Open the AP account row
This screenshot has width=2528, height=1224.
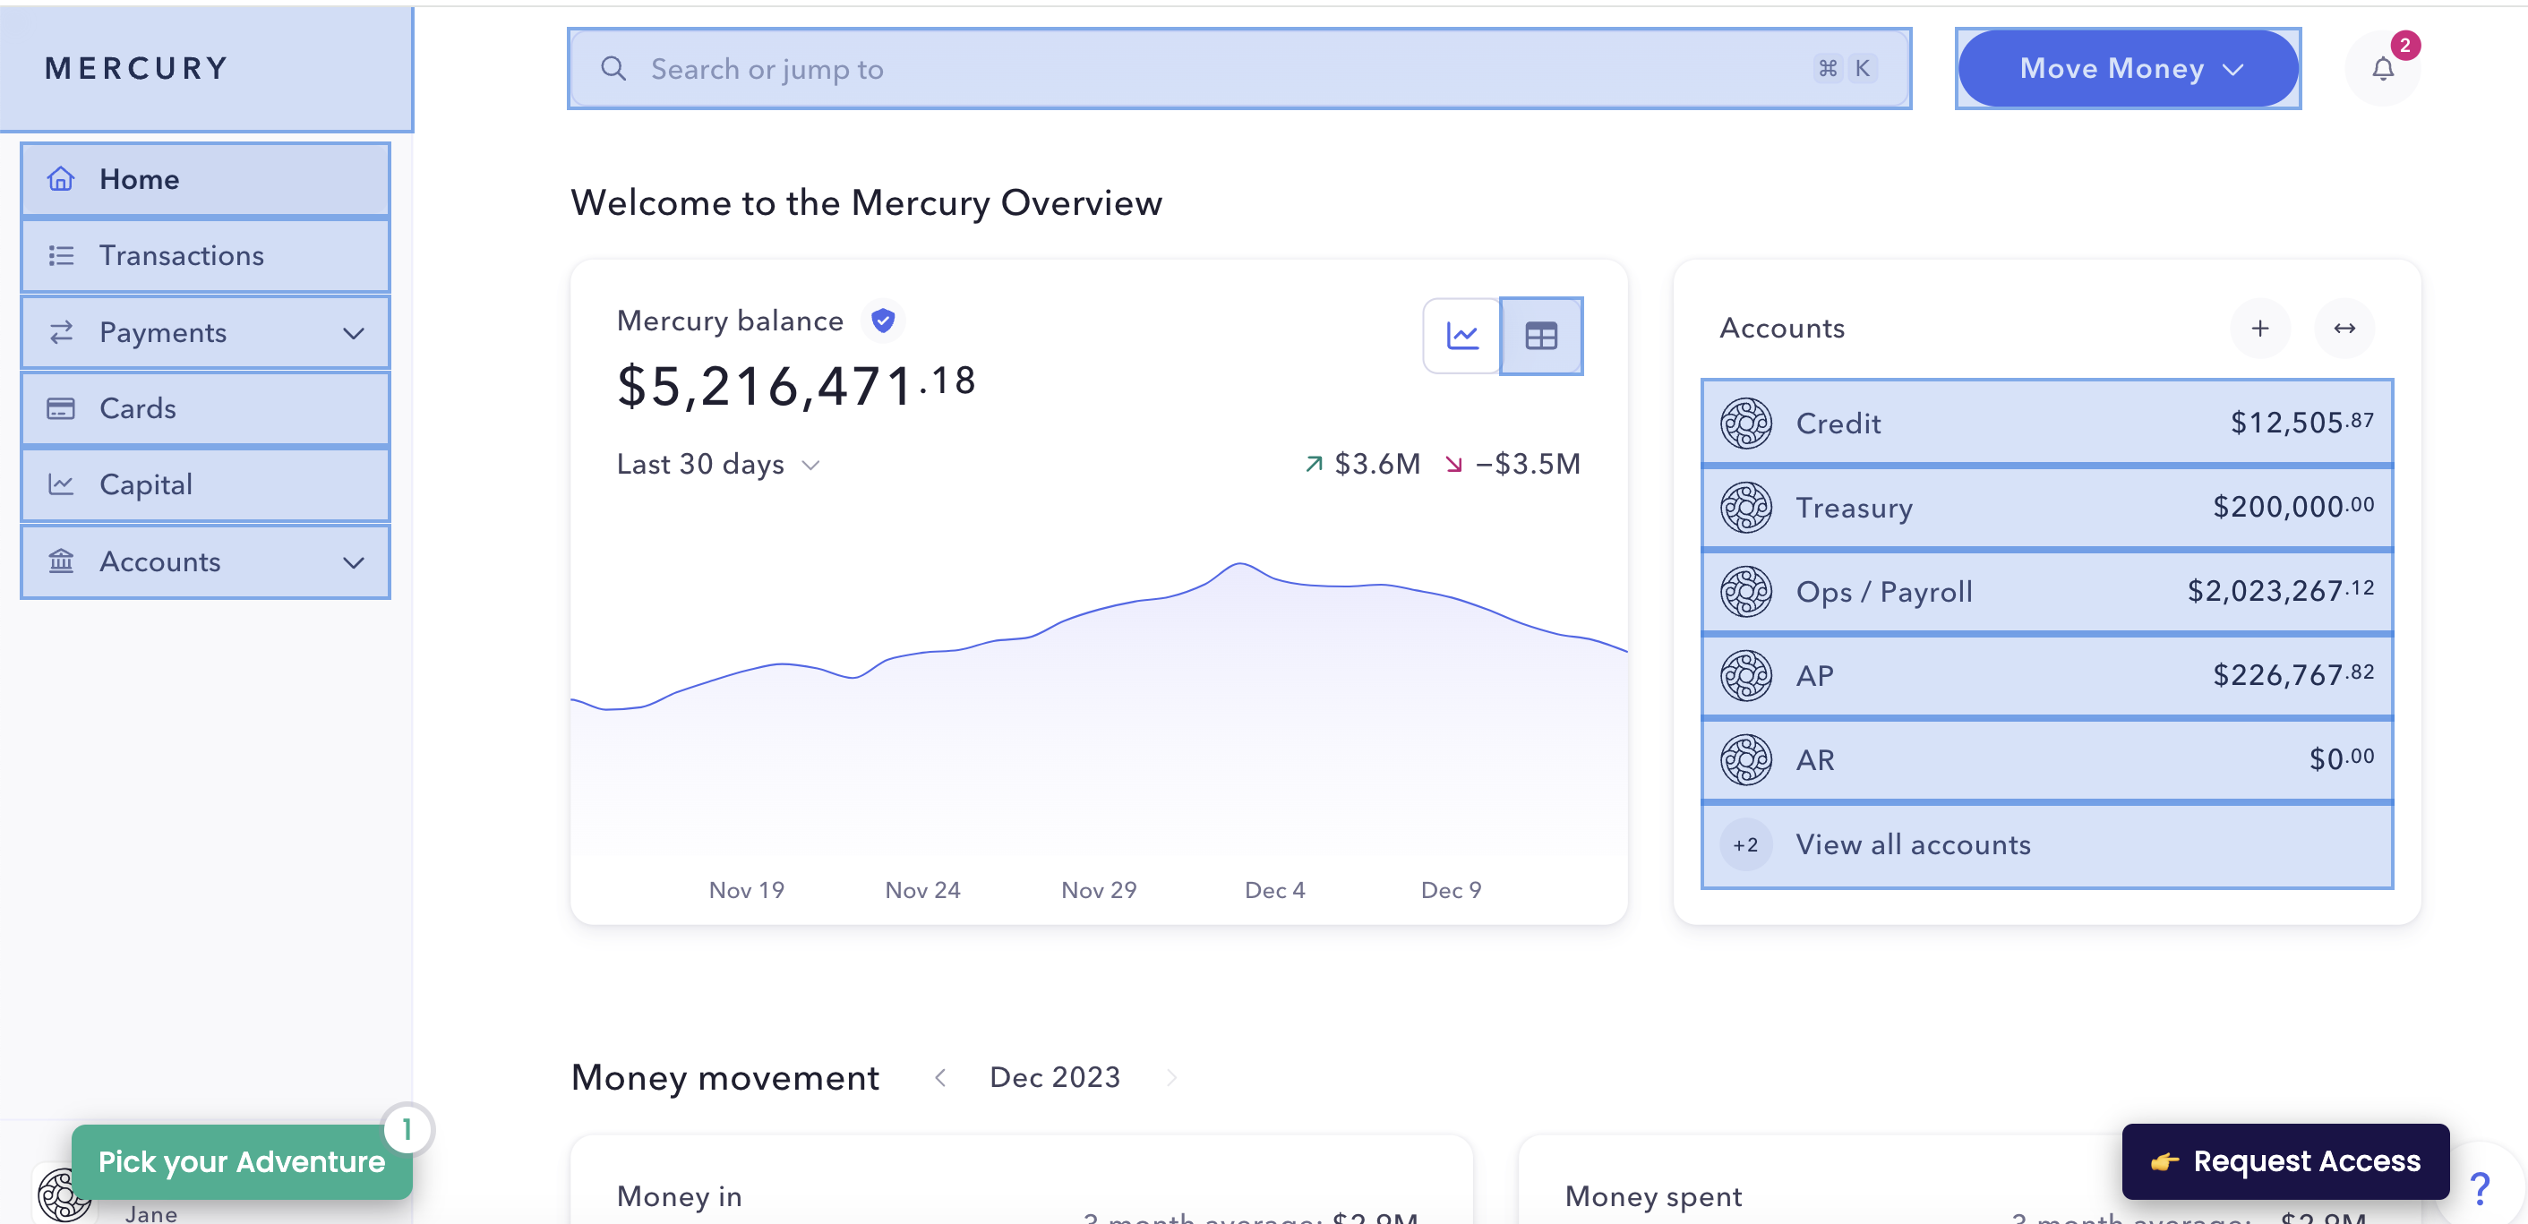[x=2046, y=675]
